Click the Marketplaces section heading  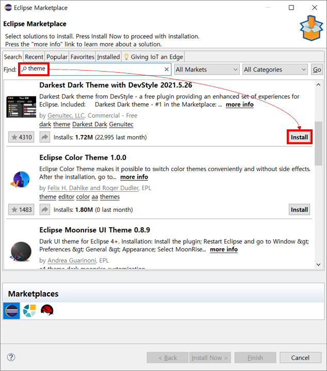33,294
